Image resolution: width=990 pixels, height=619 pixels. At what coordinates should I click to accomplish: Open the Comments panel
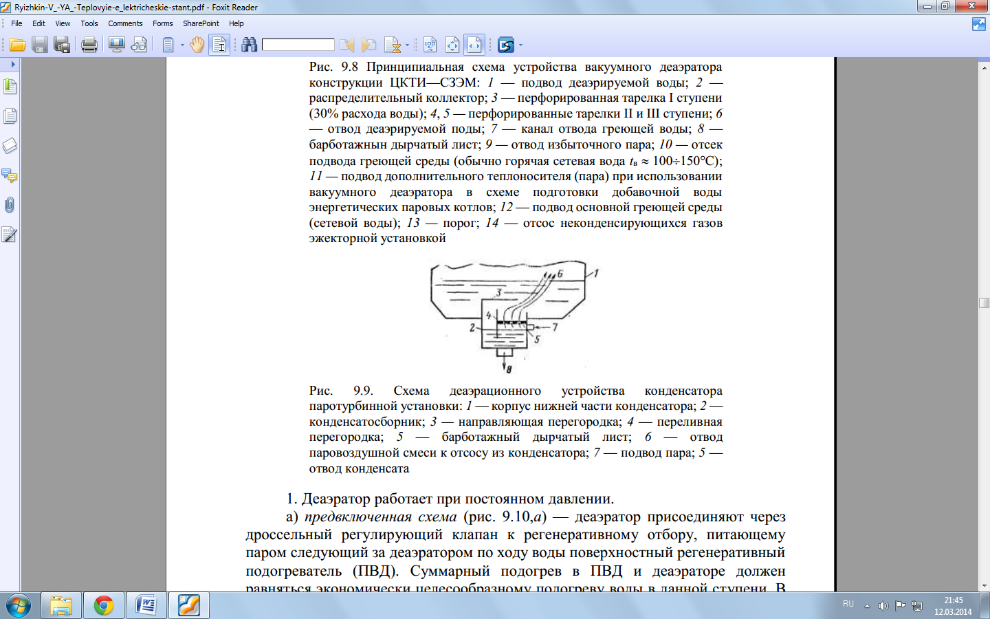coord(10,175)
